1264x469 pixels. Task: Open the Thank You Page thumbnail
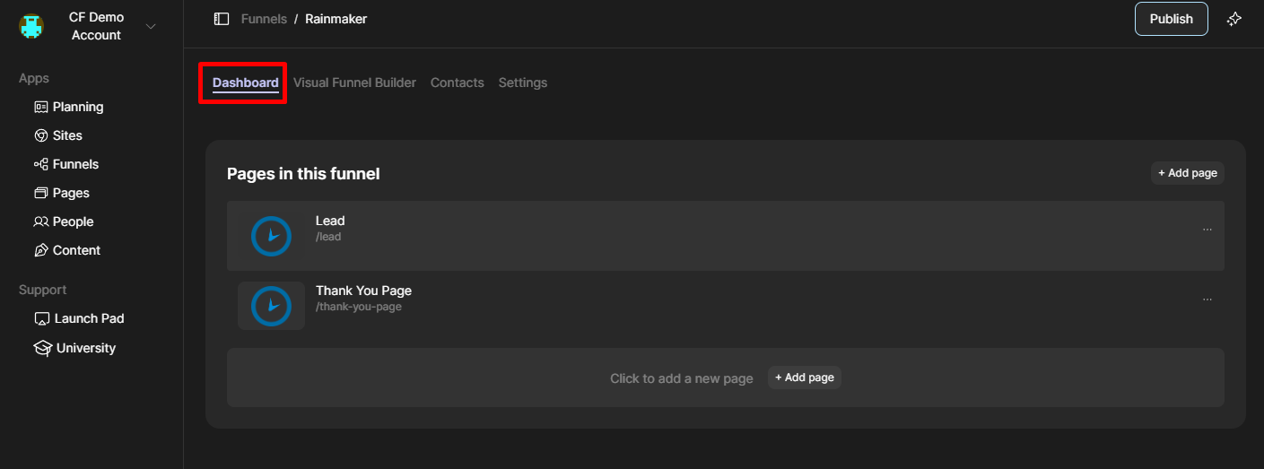click(x=271, y=306)
